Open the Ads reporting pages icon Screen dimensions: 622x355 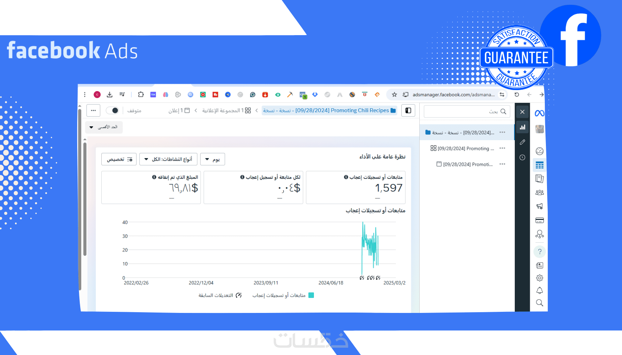coord(539,179)
